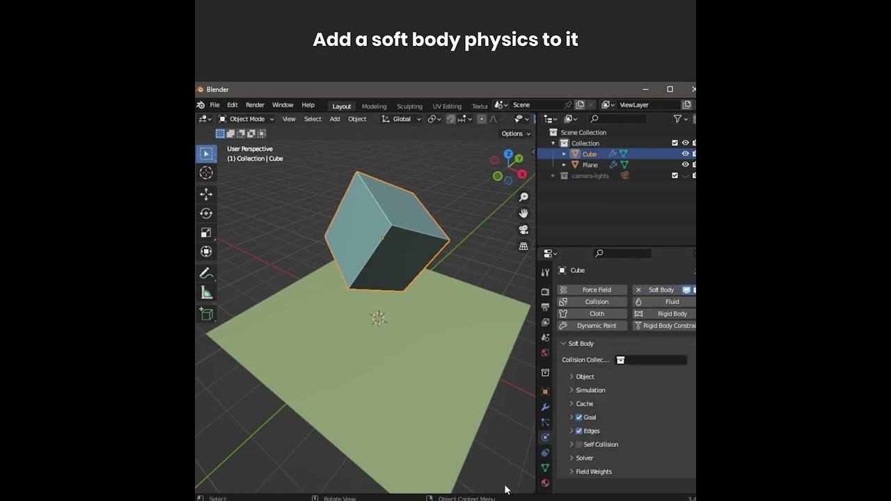The height and width of the screenshot is (501, 891).
Task: Click the Blender logo menu icon
Action: click(x=200, y=105)
